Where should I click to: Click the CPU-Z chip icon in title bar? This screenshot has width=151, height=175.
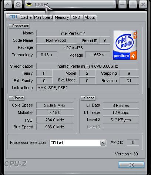click(x=29, y=5)
